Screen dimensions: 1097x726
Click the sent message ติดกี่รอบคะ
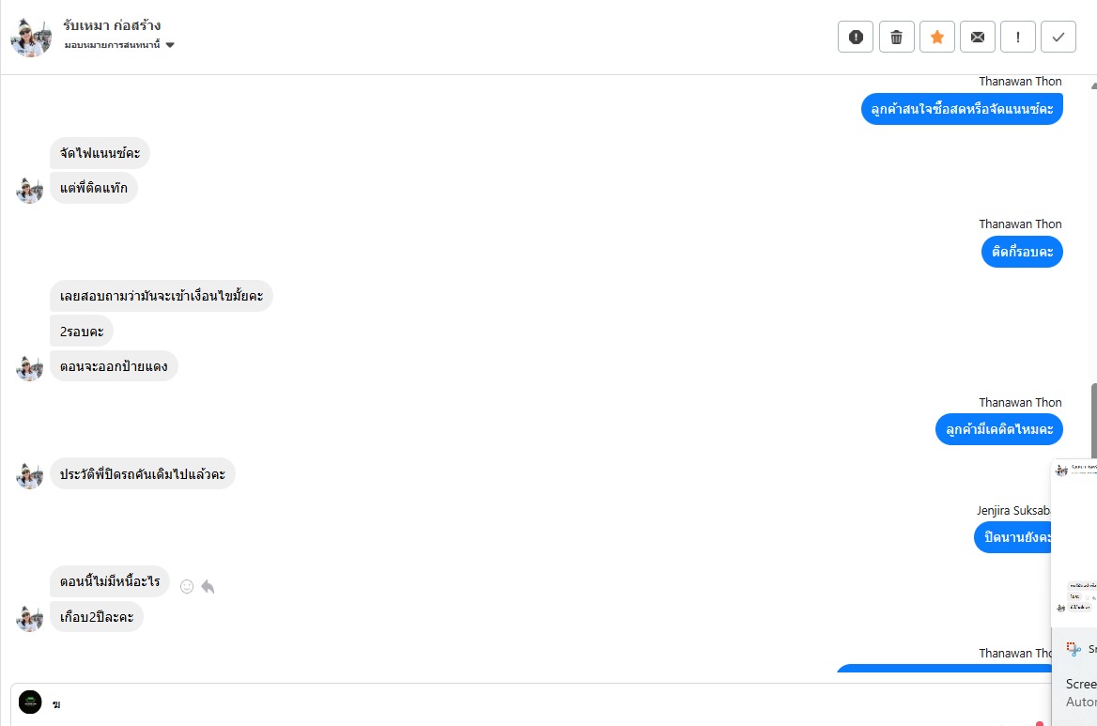(x=1021, y=252)
